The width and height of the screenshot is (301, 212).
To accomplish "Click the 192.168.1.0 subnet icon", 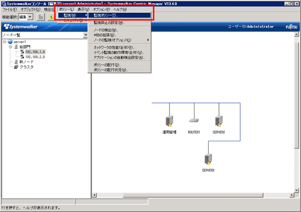I will click(22, 52).
